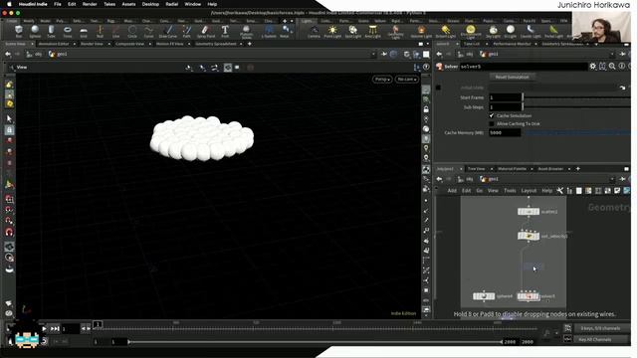Add an Area Light from the shelf
Viewport: 637px width, 358px height.
(372, 31)
